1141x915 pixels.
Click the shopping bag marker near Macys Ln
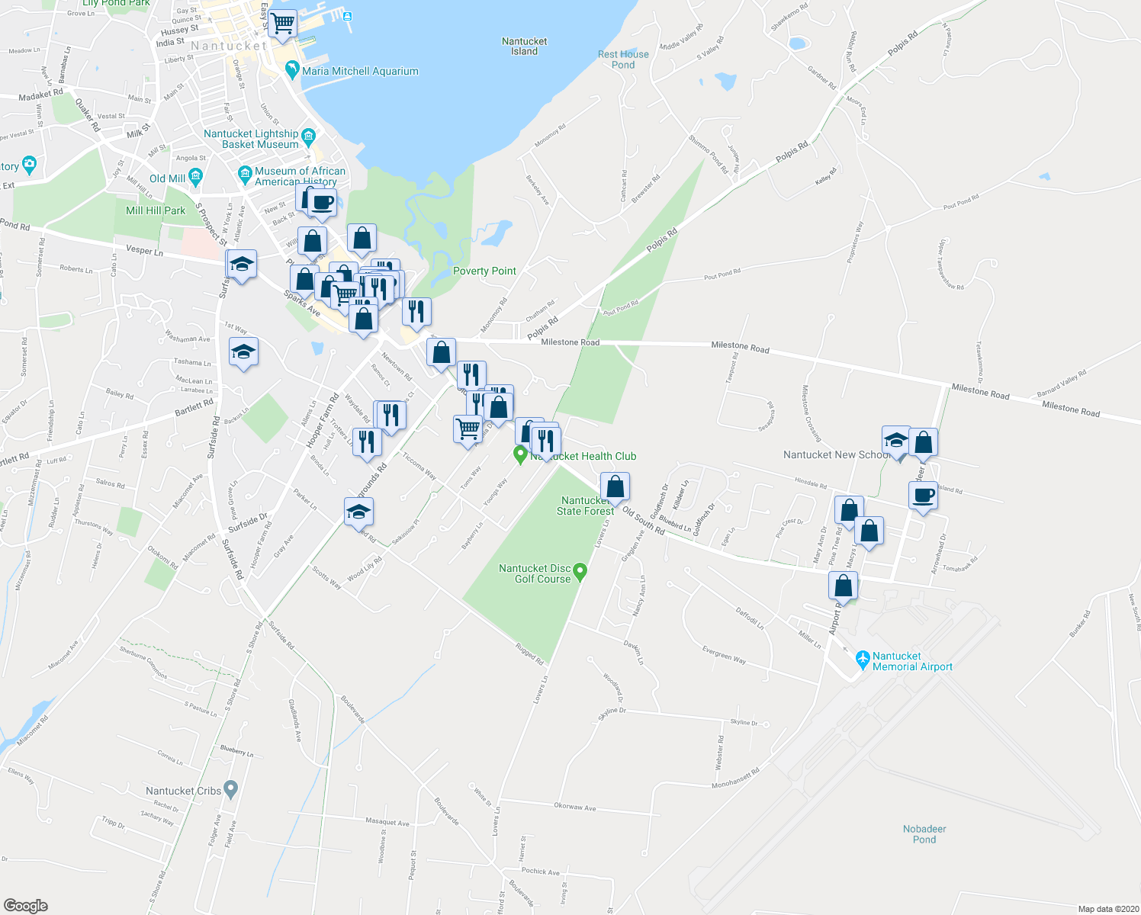pyautogui.click(x=869, y=531)
